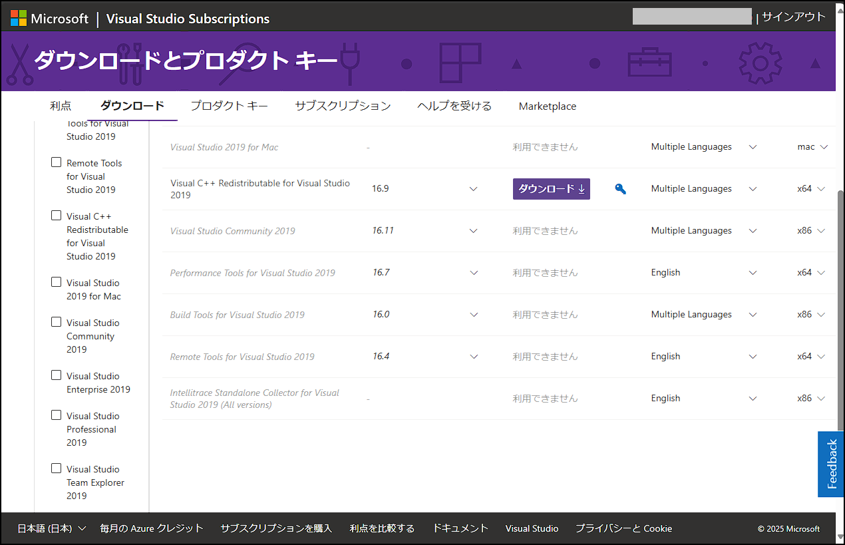Open プライバシーと Cookie footer link
The image size is (845, 545).
pos(623,528)
